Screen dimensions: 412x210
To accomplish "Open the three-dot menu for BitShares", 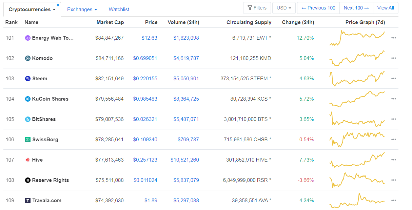I will (393, 119).
